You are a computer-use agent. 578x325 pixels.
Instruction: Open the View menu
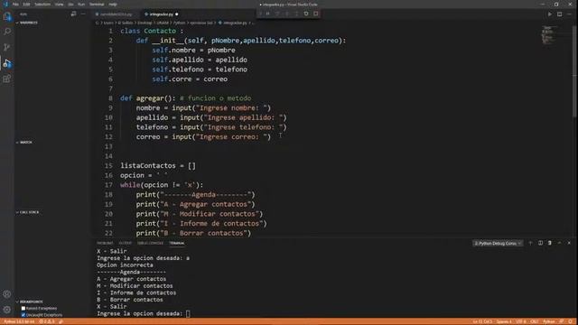click(59, 5)
